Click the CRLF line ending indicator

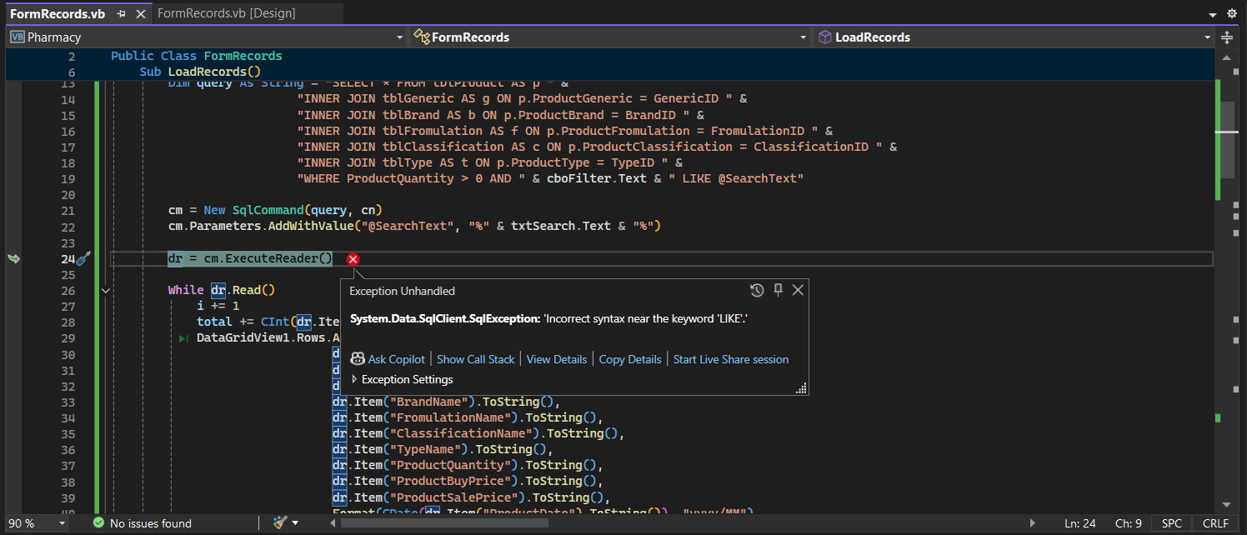(1215, 523)
